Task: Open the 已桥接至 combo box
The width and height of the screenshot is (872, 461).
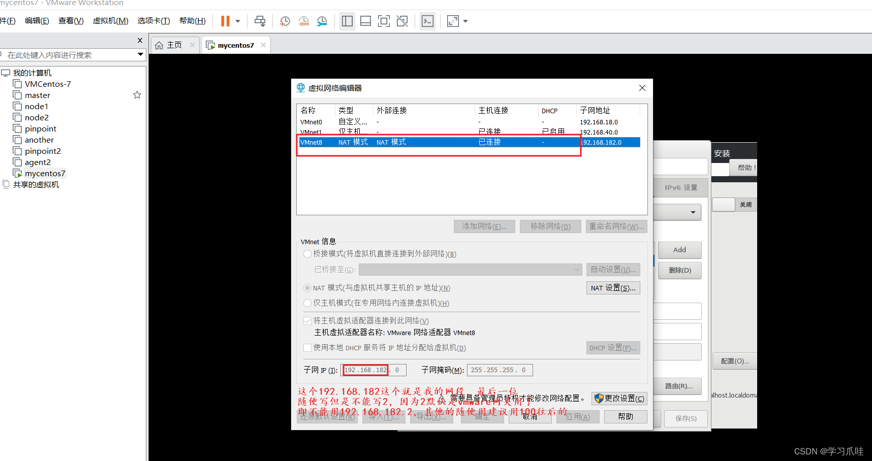Action: (x=471, y=270)
